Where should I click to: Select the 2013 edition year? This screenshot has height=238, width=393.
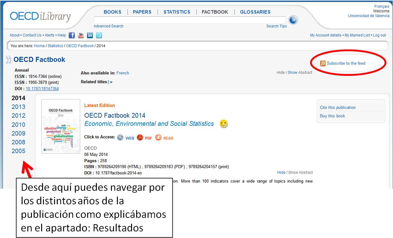coord(19,107)
